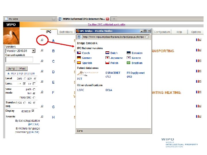This screenshot has height=155, width=207.
Task: Click the Japanese flag icon
Action: pos(107,58)
